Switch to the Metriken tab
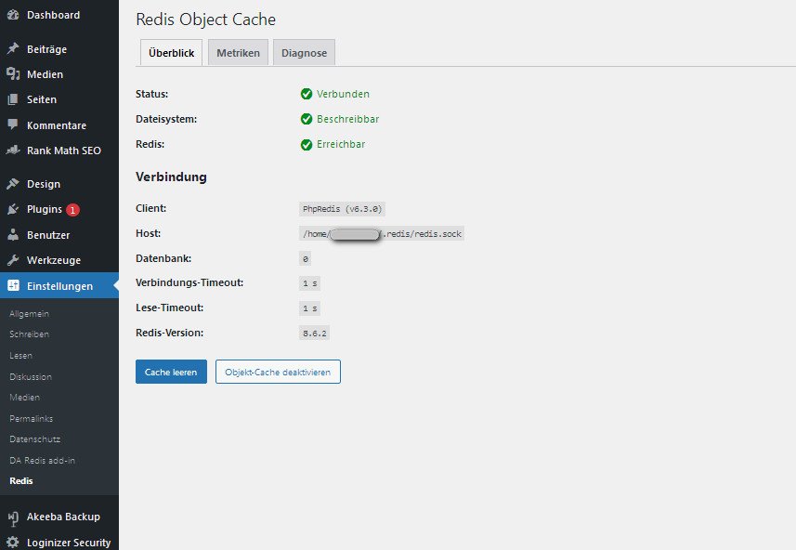Viewport: 796px width, 550px height. coord(238,53)
